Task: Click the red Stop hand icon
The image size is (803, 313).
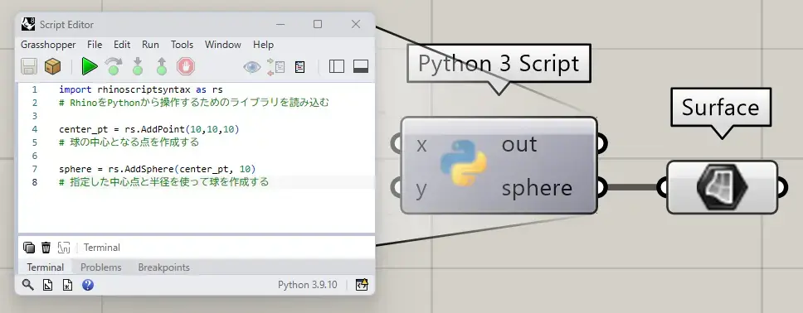Action: (x=186, y=66)
